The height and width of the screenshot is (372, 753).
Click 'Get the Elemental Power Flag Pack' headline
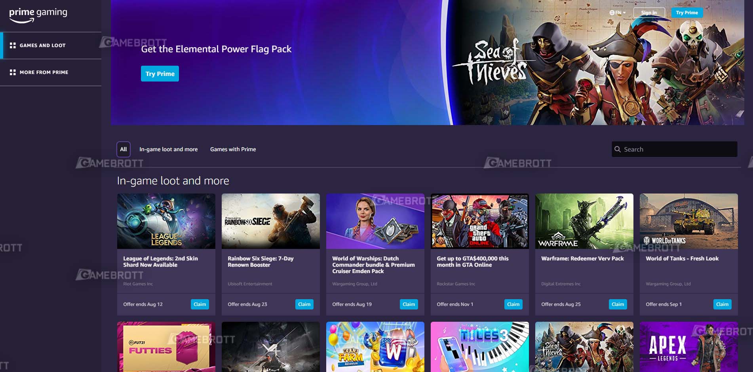[x=216, y=49]
